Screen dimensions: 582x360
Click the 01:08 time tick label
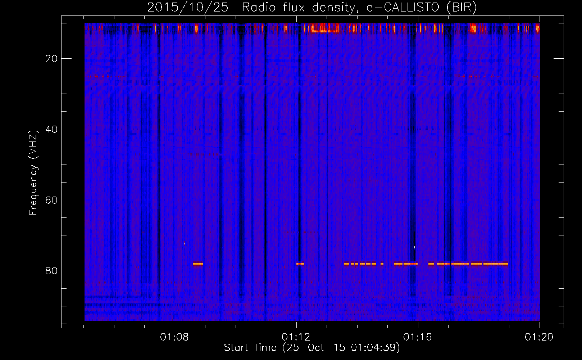coord(174,337)
